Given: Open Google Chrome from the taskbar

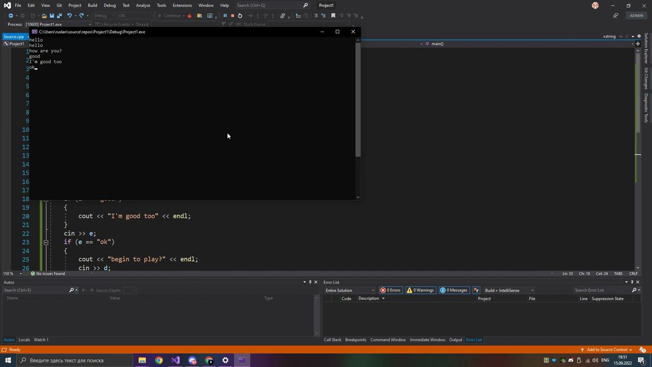Looking at the screenshot, I should (159, 360).
